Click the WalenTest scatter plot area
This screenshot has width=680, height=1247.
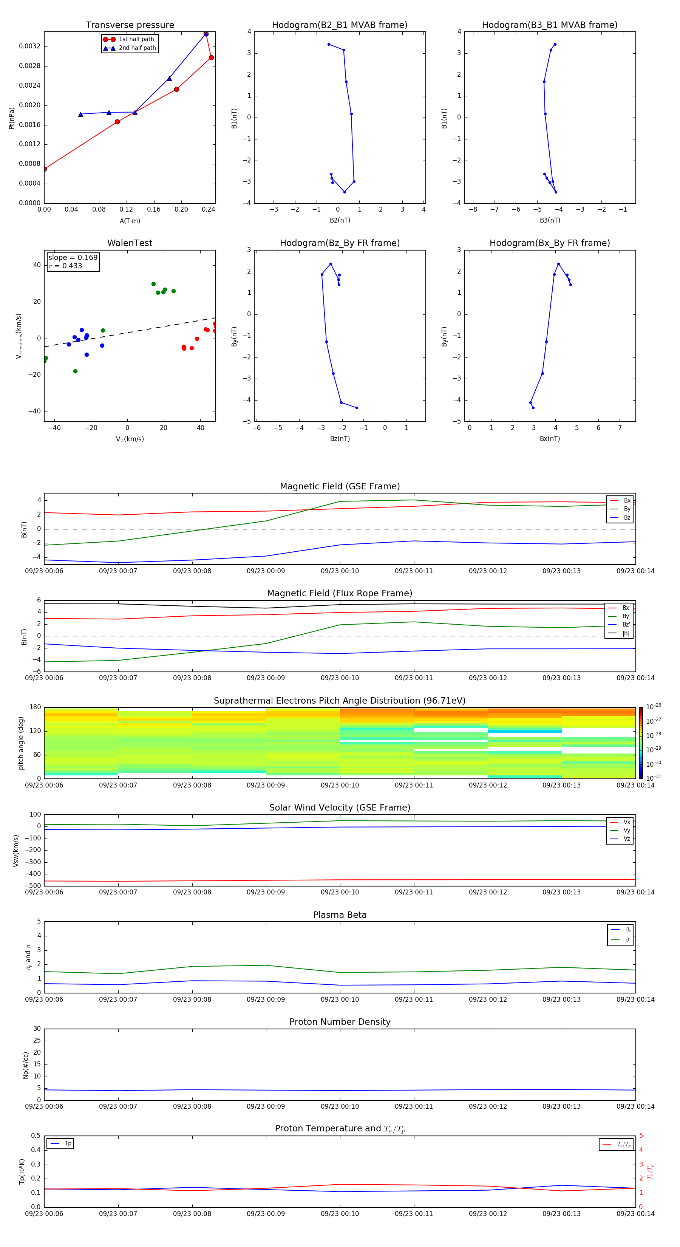coord(130,336)
